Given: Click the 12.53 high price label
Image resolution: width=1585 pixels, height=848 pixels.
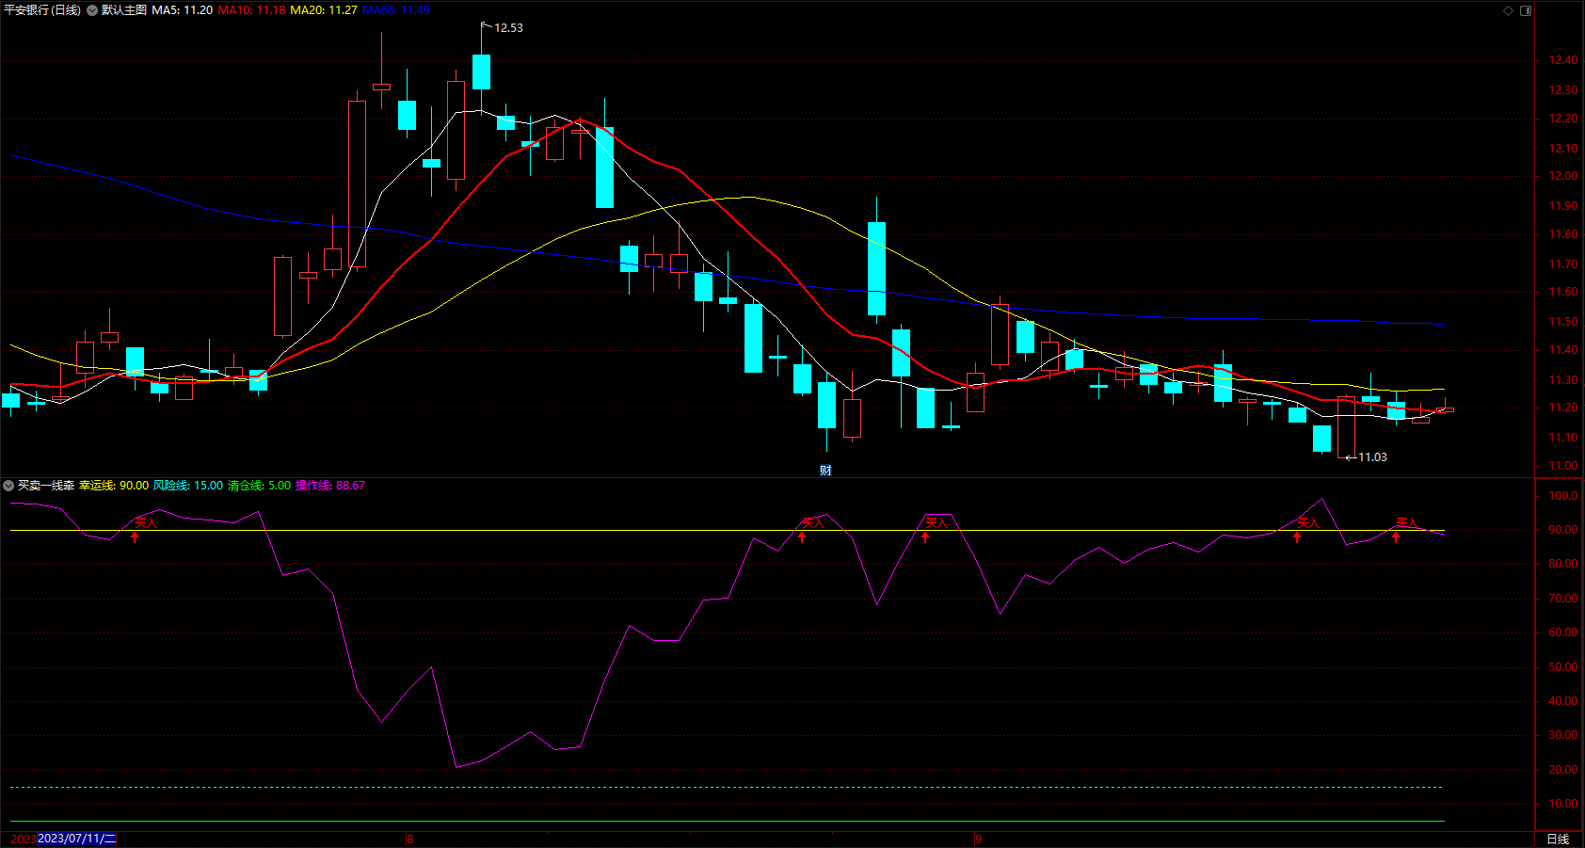Looking at the screenshot, I should click(x=509, y=28).
